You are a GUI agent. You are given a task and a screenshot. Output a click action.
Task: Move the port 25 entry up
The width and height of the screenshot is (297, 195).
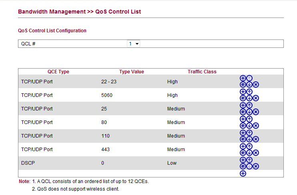[x=249, y=105]
